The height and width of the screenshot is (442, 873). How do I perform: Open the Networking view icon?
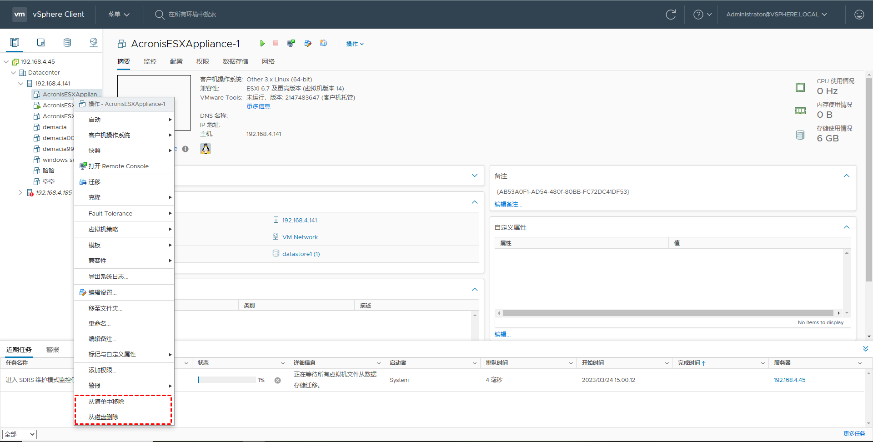pos(94,42)
